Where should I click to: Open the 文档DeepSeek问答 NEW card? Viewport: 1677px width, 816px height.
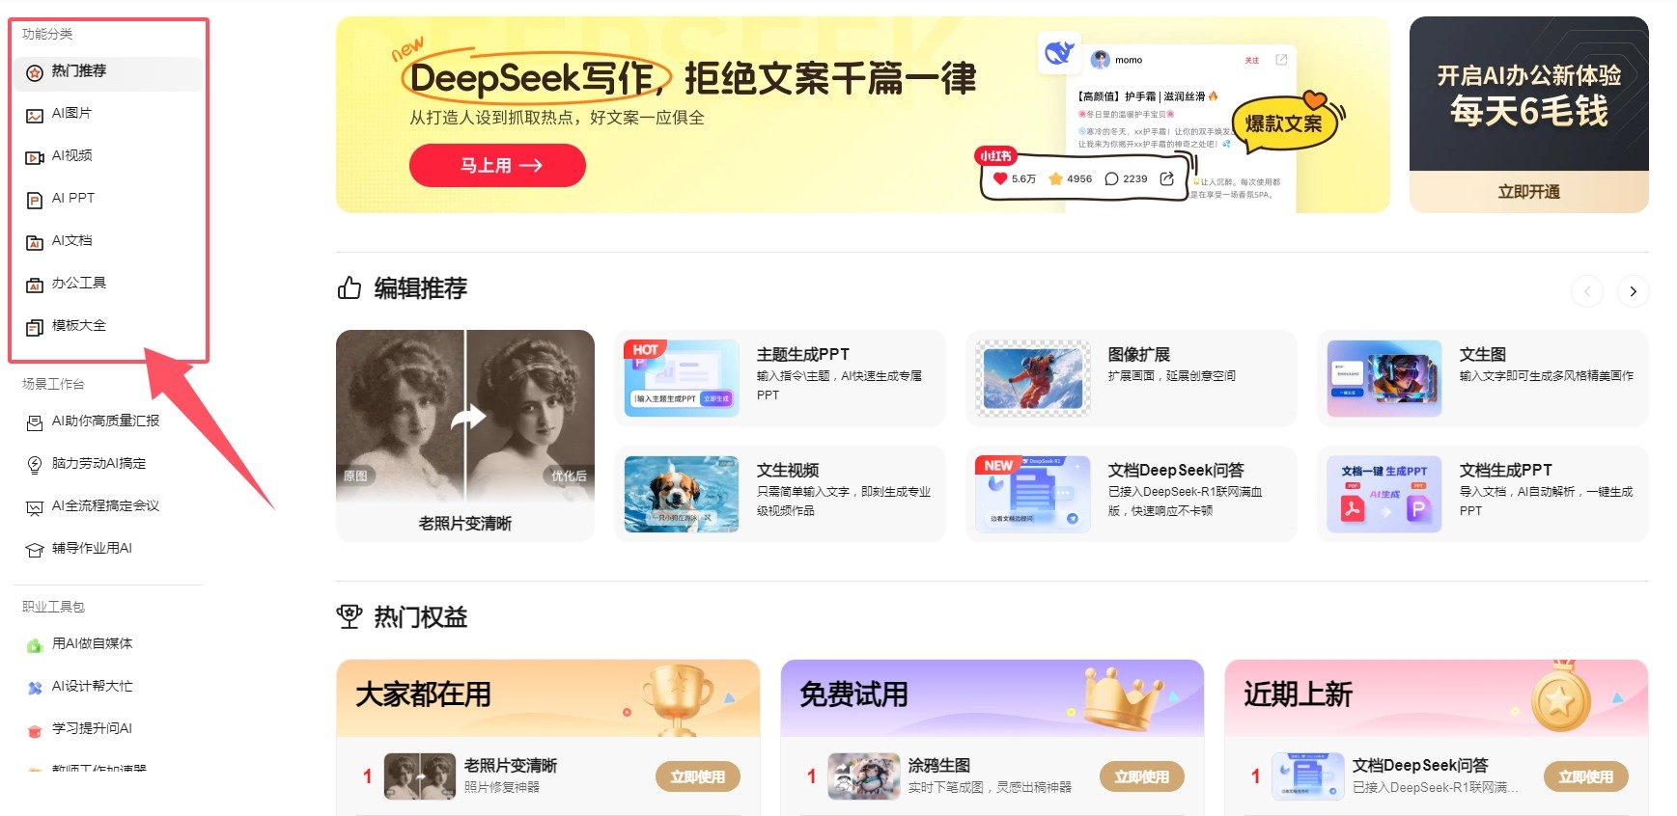[x=1131, y=494]
